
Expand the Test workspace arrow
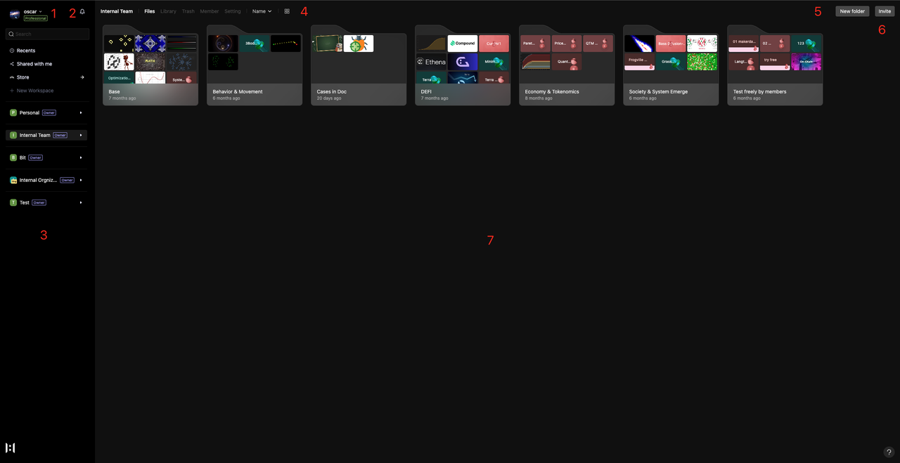point(81,202)
